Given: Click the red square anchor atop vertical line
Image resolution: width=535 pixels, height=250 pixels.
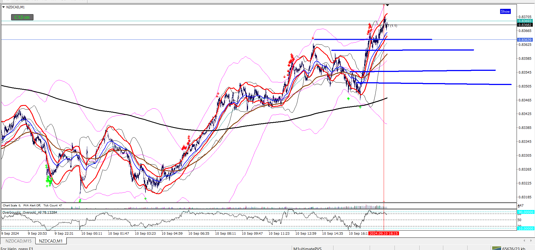Looking at the screenshot, I should (x=384, y=5).
